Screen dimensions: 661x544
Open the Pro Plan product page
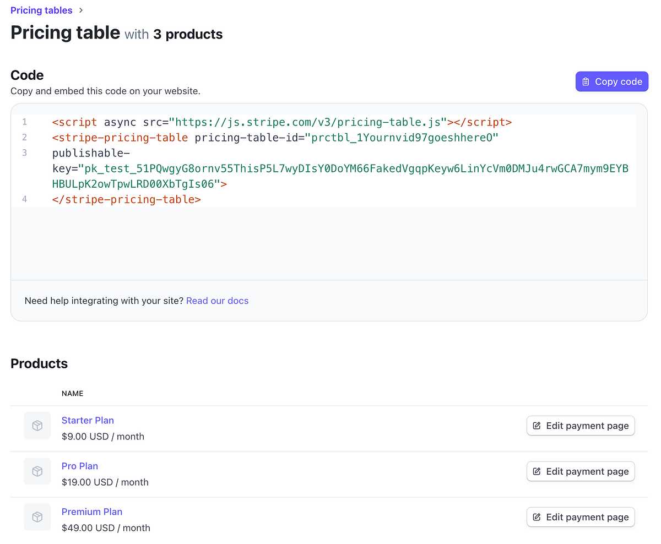coord(79,466)
